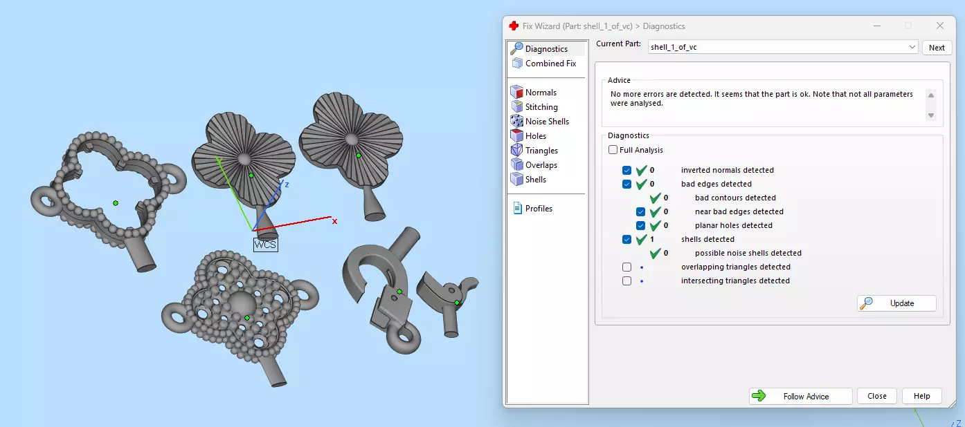Uncheck bad edges detected
This screenshot has height=427, width=965.
(x=626, y=184)
